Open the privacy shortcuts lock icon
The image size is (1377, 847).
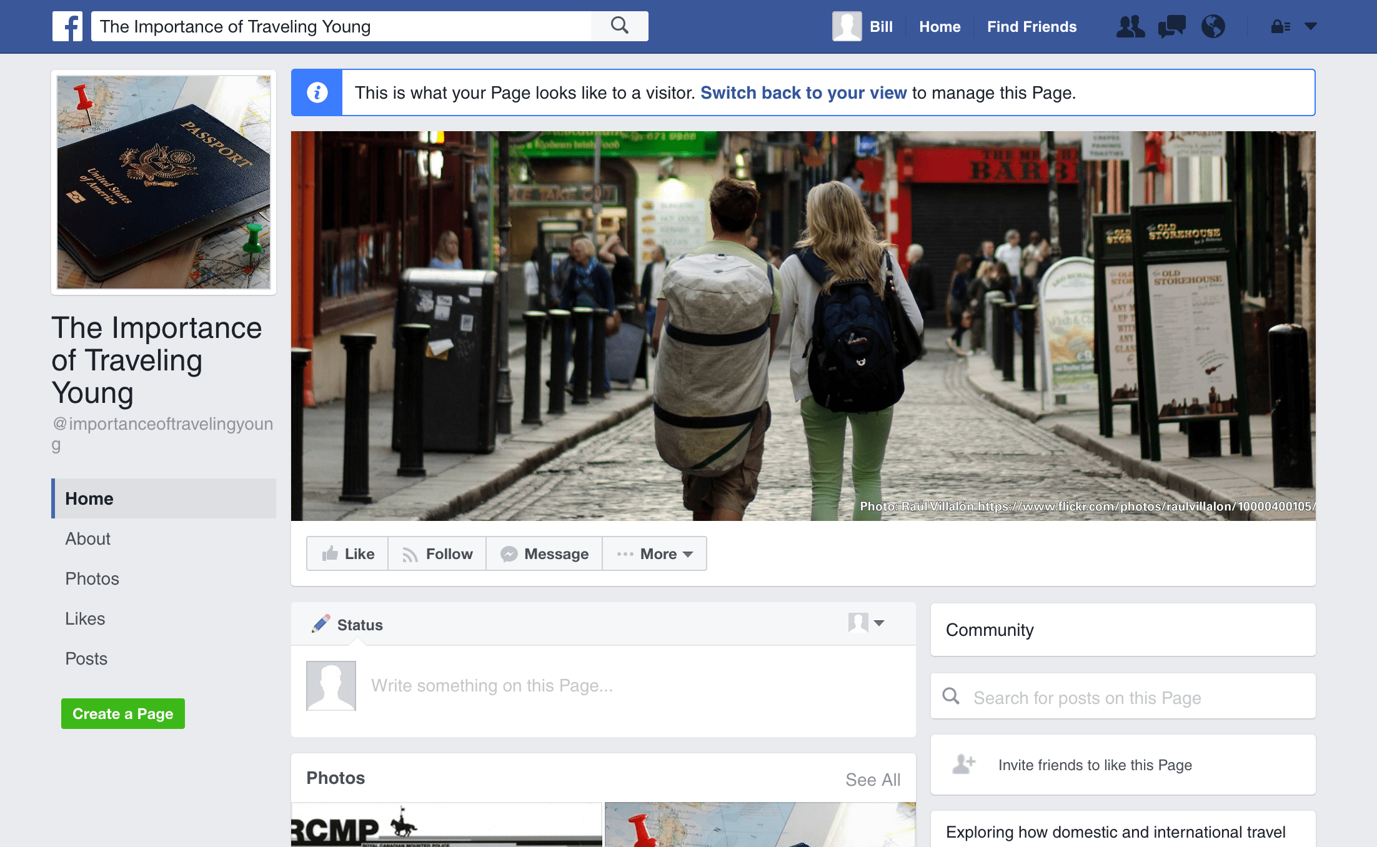(x=1280, y=26)
